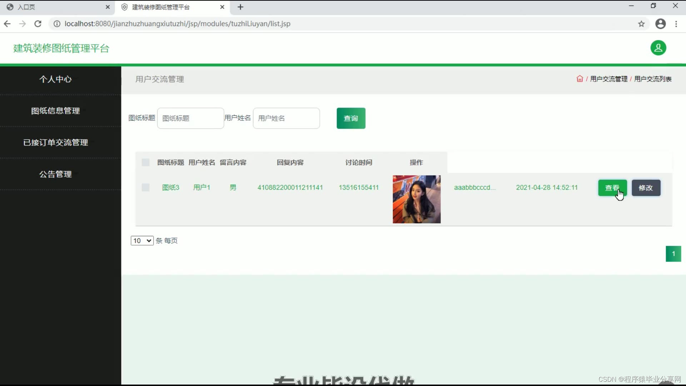Viewport: 686px width, 386px height.
Task: Open 已接订单交流管理 sidebar item
Action: click(x=55, y=143)
